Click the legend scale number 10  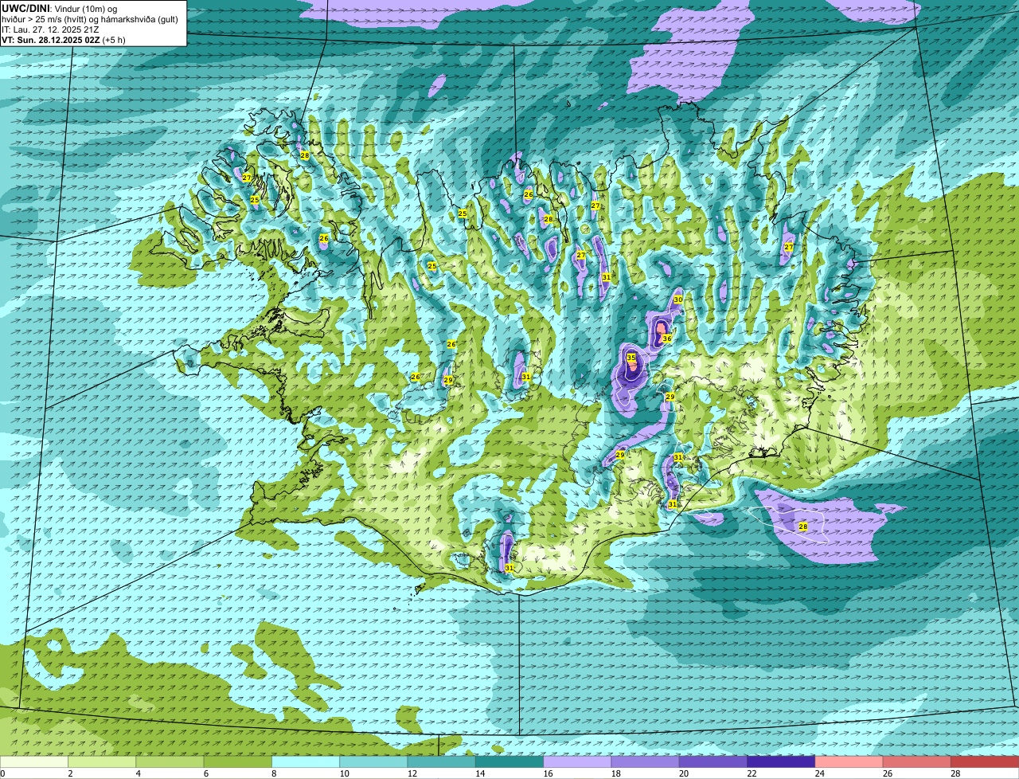344,773
